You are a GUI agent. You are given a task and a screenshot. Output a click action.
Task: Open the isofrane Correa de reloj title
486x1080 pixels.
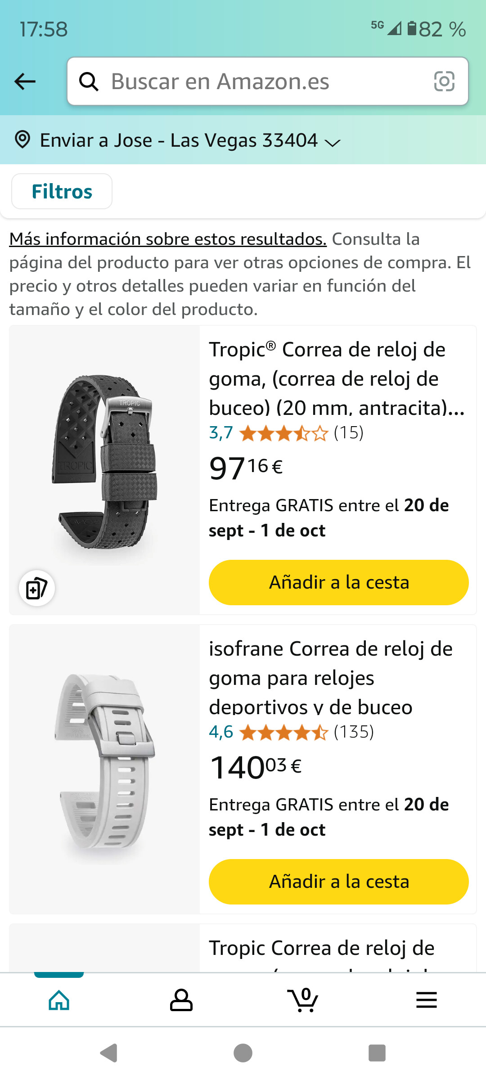[x=331, y=677]
